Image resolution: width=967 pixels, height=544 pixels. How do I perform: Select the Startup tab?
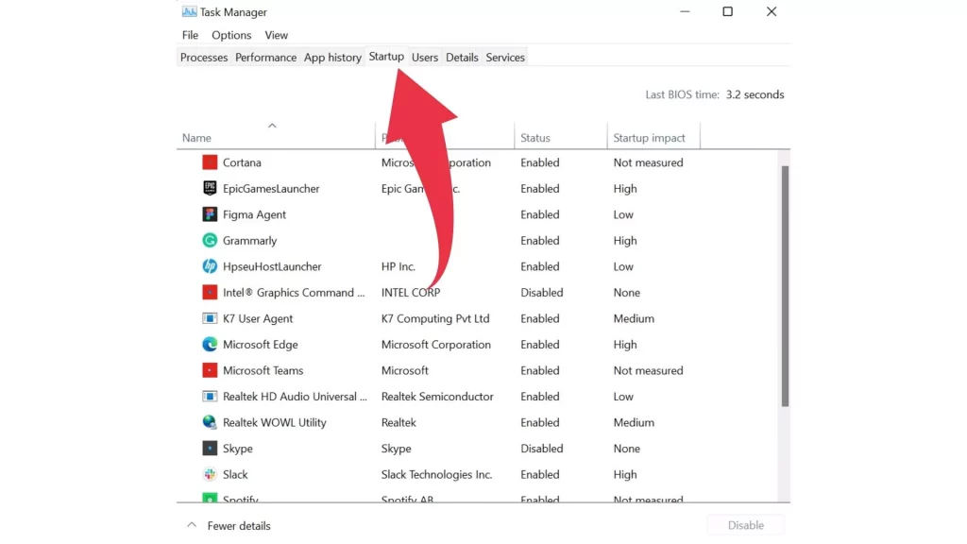pyautogui.click(x=386, y=57)
